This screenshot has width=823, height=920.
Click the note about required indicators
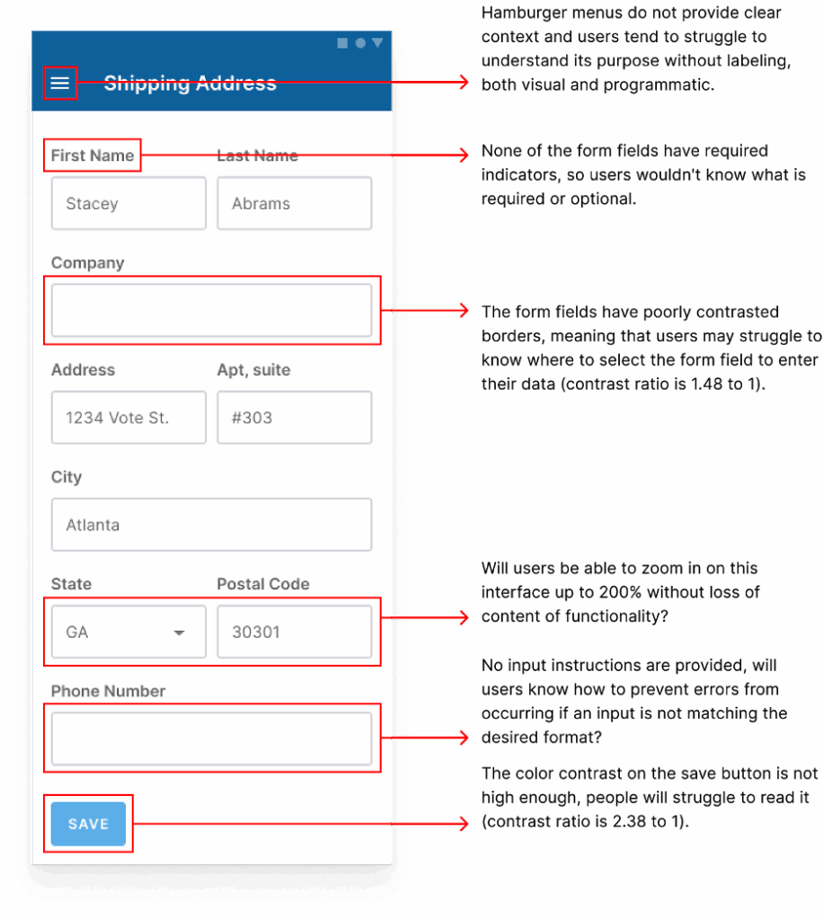(643, 175)
